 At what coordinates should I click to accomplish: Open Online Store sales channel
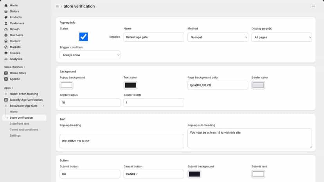point(18,73)
